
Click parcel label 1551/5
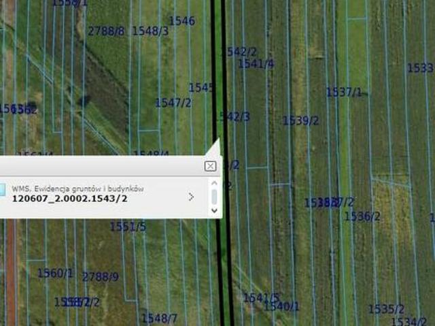click(128, 227)
